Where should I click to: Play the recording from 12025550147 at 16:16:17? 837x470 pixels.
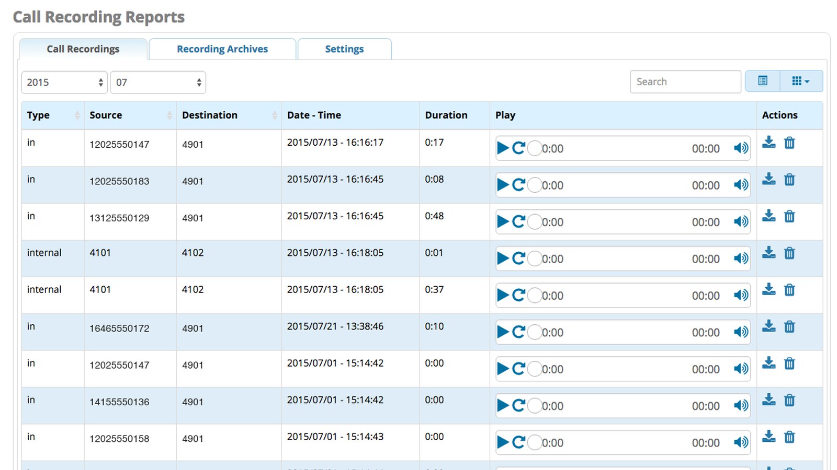point(503,148)
